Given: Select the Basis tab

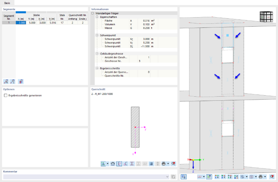Looking at the screenshot, I should click(x=7, y=3).
